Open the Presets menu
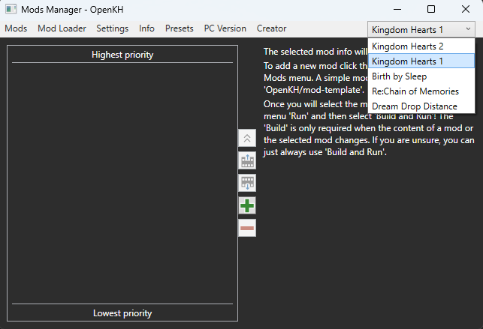The width and height of the screenshot is (483, 329). click(x=180, y=28)
